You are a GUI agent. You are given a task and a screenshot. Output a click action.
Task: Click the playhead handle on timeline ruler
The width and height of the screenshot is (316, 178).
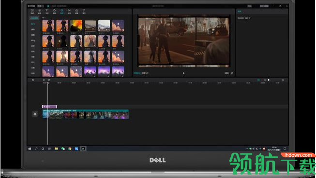(47, 83)
